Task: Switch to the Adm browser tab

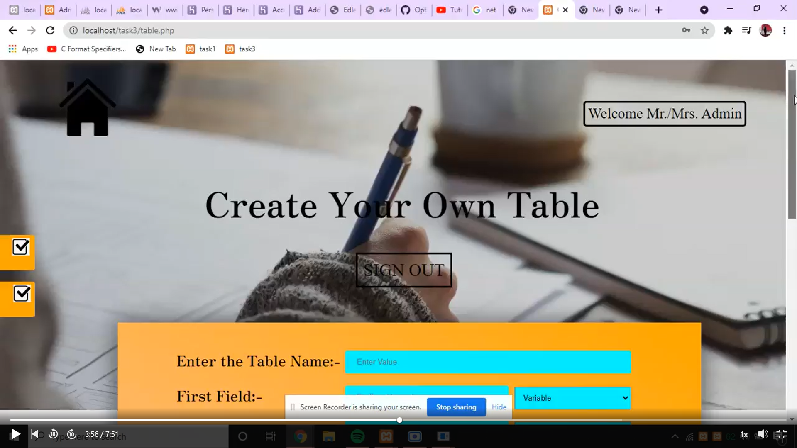Action: coord(58,10)
